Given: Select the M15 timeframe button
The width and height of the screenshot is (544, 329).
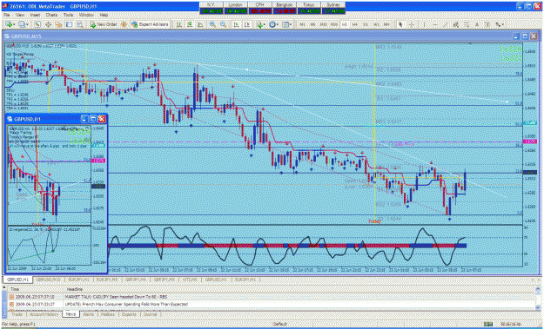Looking at the screenshot, I should [323, 24].
